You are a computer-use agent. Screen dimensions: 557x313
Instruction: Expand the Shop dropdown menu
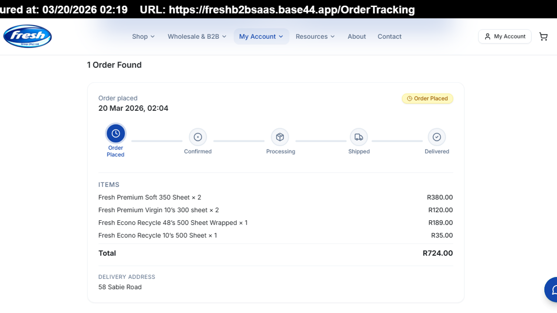pyautogui.click(x=143, y=37)
